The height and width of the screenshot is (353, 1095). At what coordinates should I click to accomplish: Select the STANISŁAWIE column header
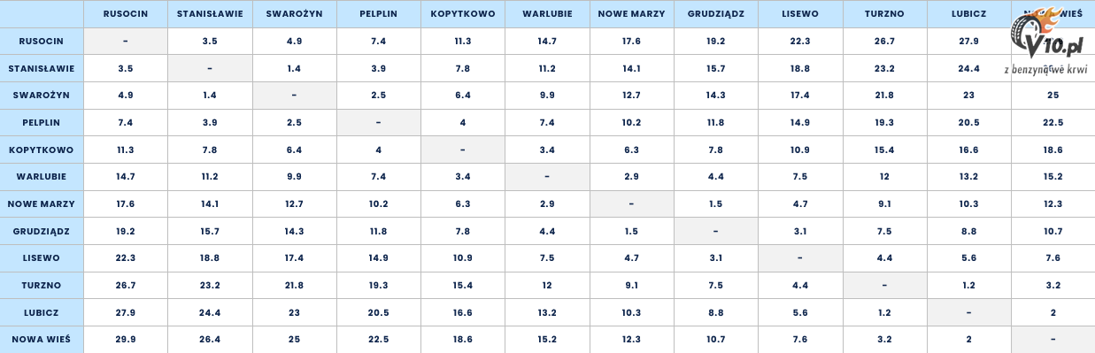[210, 14]
